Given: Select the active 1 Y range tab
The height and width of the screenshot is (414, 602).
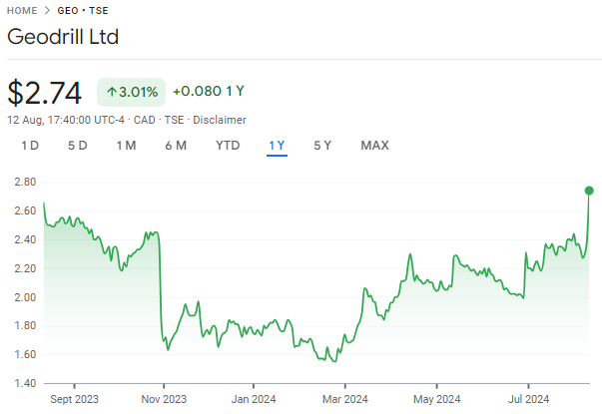Looking at the screenshot, I should pos(277,146).
